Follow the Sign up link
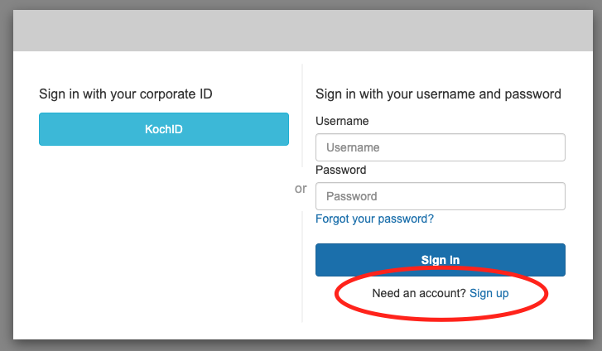Screen dimensions: 602x351 click(489, 293)
